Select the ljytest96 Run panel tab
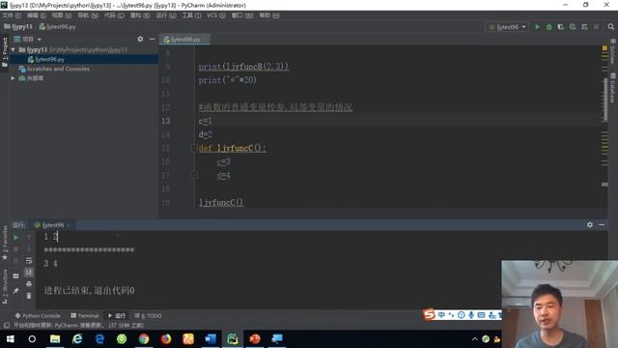 click(52, 225)
